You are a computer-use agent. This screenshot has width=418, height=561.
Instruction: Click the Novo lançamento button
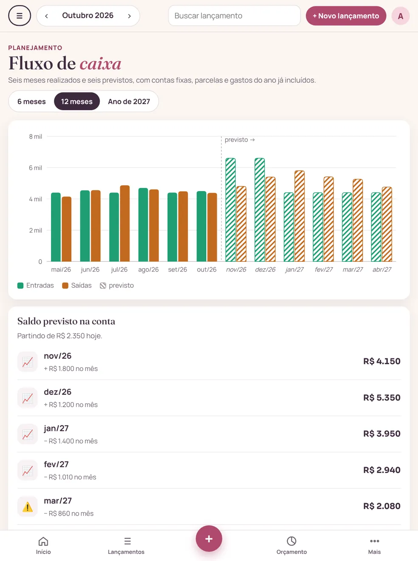click(x=346, y=16)
